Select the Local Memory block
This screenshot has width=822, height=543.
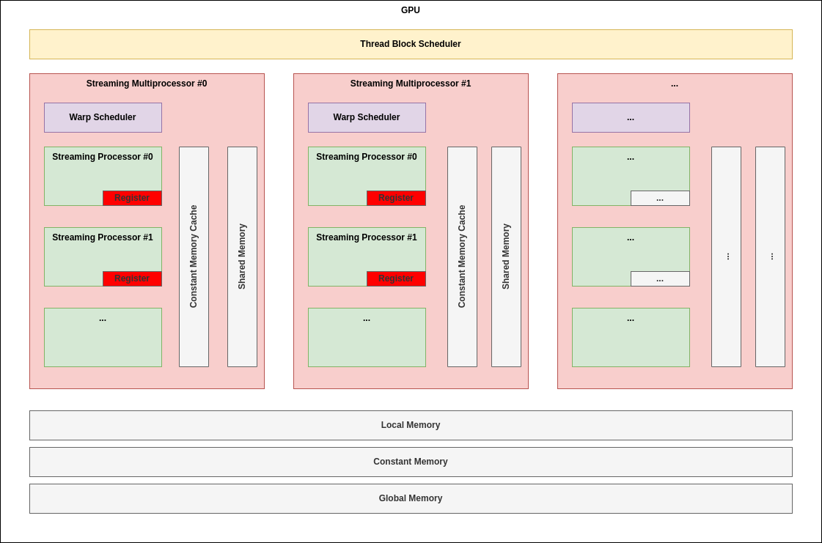pos(411,425)
